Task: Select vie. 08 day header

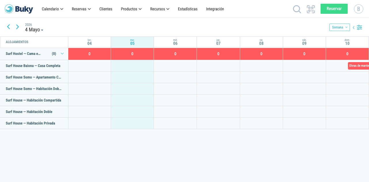Action: click(x=261, y=42)
